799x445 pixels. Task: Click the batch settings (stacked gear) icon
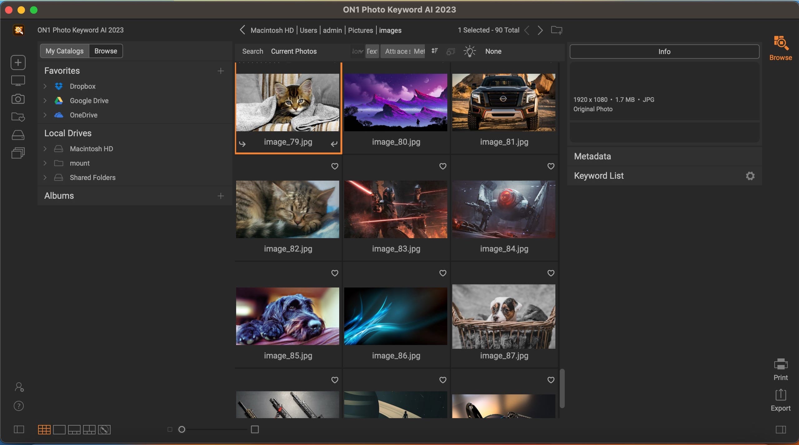coord(450,51)
